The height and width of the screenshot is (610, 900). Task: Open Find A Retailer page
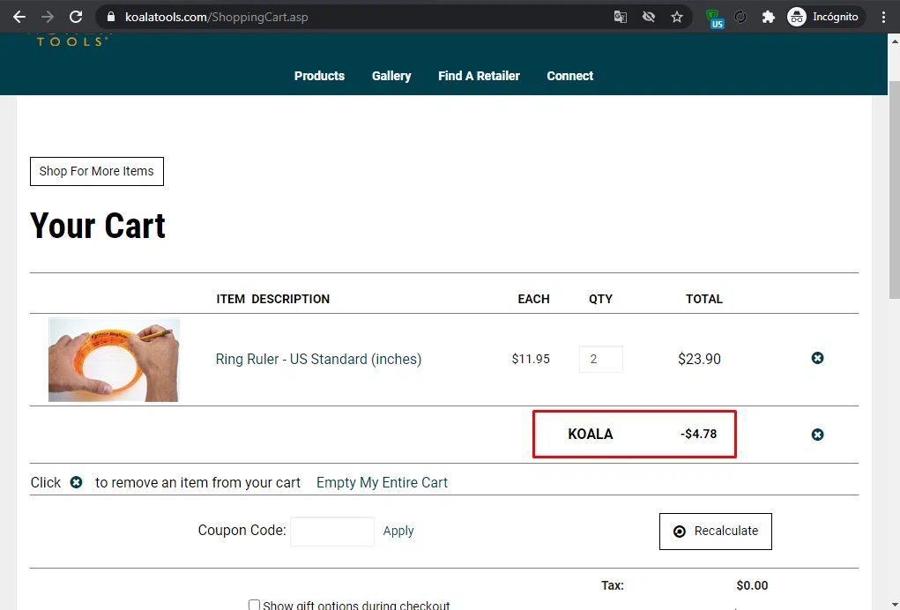(x=479, y=76)
